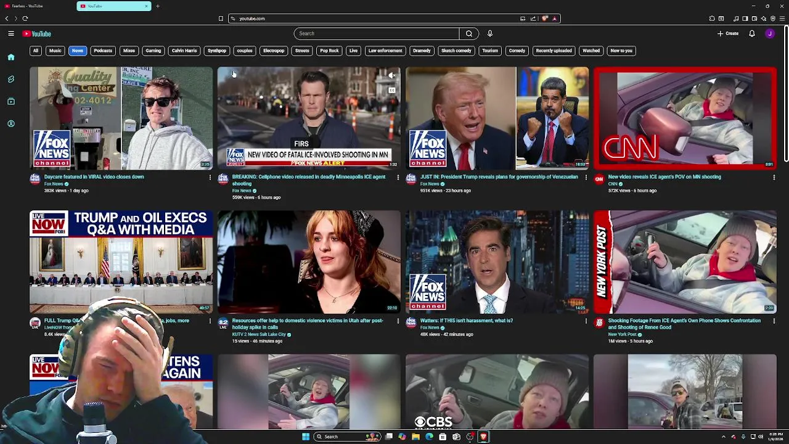Show hidden system tray icons chevron

pyautogui.click(x=724, y=437)
